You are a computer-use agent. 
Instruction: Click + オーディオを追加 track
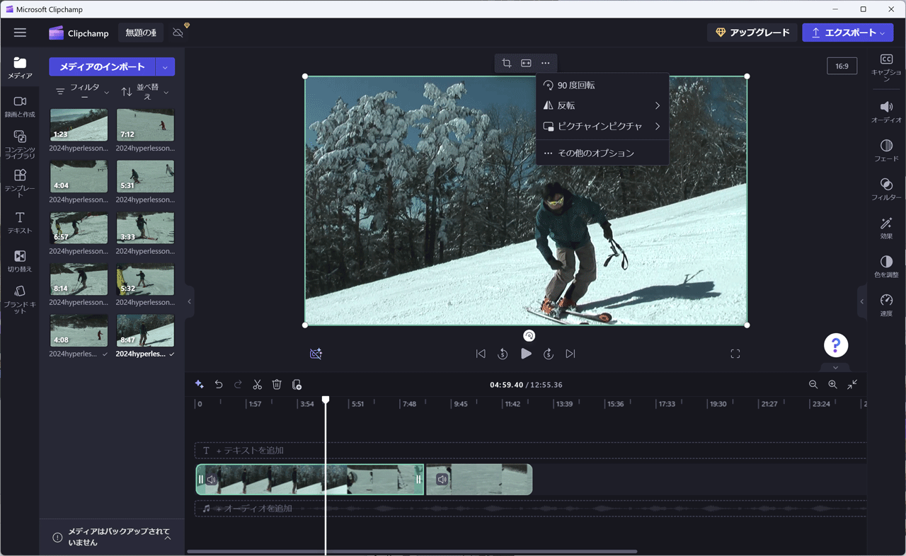530,509
